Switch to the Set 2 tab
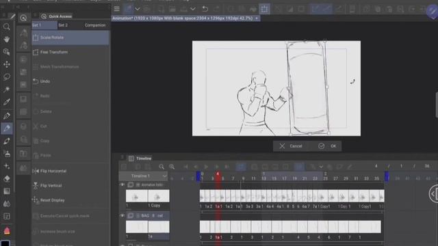 pos(63,25)
